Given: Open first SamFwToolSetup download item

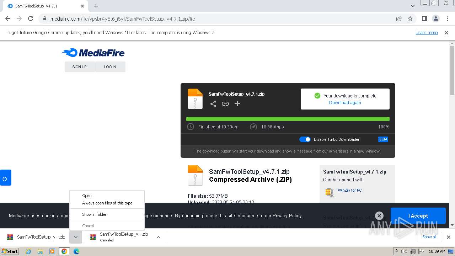Looking at the screenshot, I should (36, 237).
